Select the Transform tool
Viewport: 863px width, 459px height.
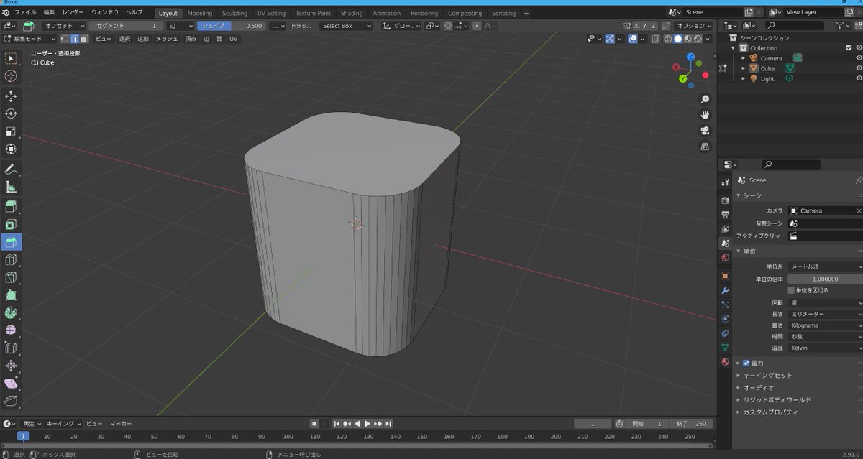pos(11,149)
